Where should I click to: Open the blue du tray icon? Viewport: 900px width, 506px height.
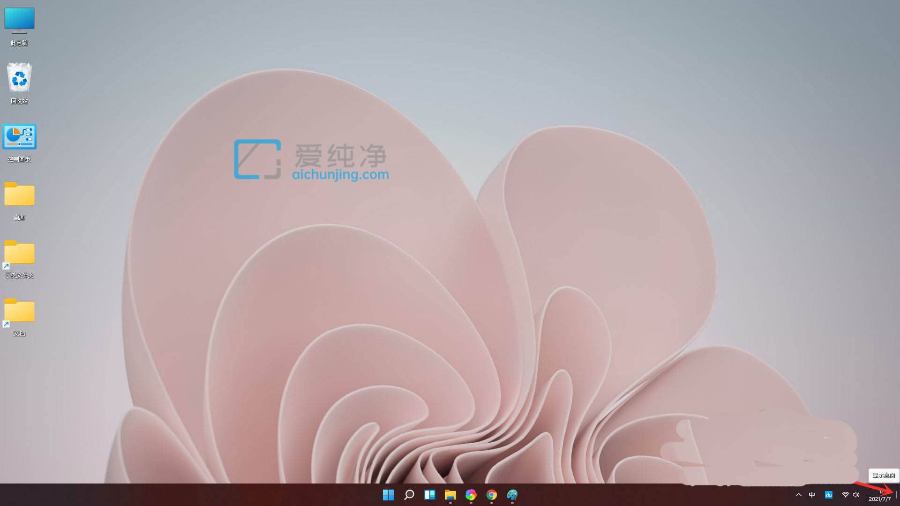click(829, 495)
